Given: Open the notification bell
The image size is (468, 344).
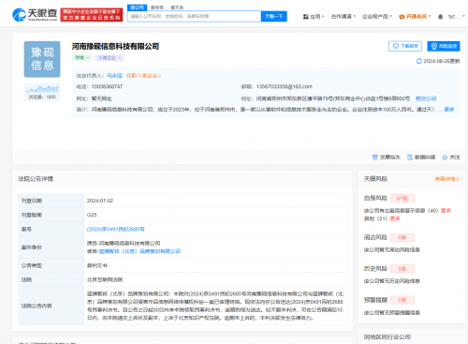Looking at the screenshot, I should (x=440, y=17).
